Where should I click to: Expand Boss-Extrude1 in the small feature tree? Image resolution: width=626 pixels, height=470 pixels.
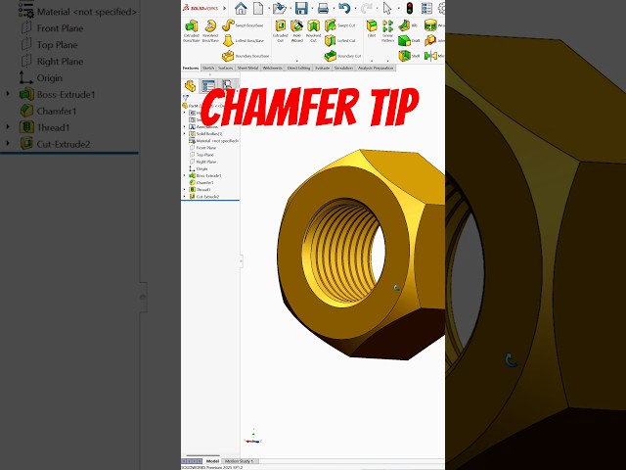185,175
